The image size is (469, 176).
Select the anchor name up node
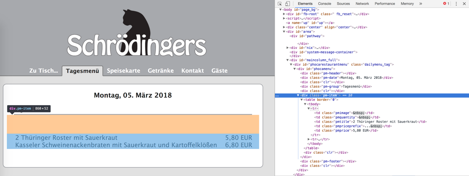click(310, 23)
